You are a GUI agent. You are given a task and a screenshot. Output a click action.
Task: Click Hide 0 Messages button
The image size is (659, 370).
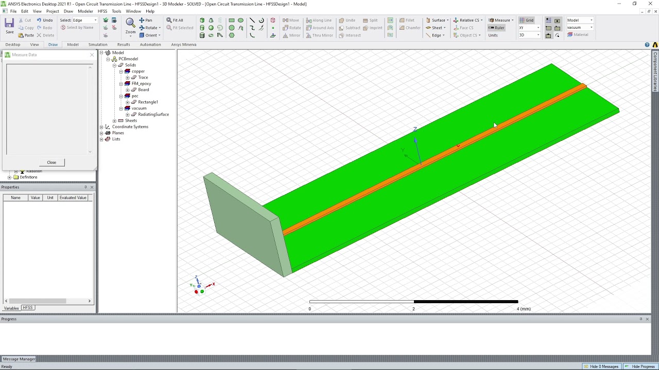point(600,366)
